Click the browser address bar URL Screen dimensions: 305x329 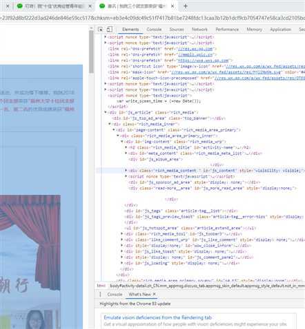click(152, 18)
